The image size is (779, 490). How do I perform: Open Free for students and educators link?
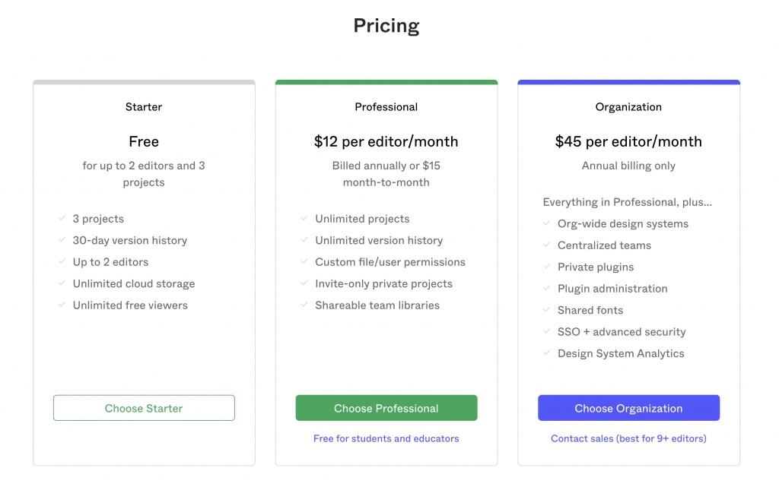[386, 438]
